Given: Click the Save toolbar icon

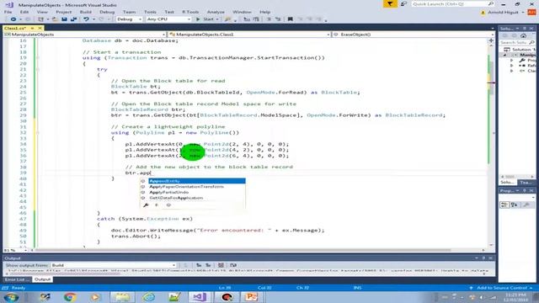Looking at the screenshot, I should (64, 19).
